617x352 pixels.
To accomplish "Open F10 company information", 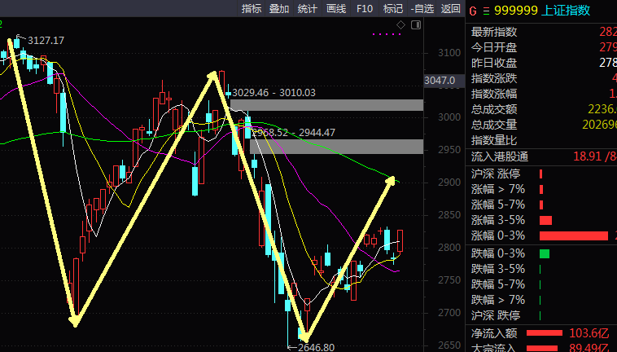I will coord(365,9).
